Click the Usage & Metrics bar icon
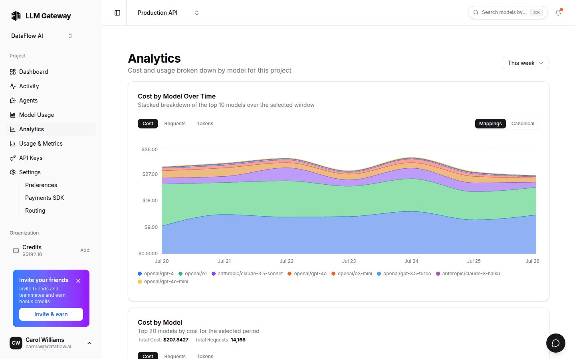This screenshot has height=359, width=575. click(x=13, y=144)
